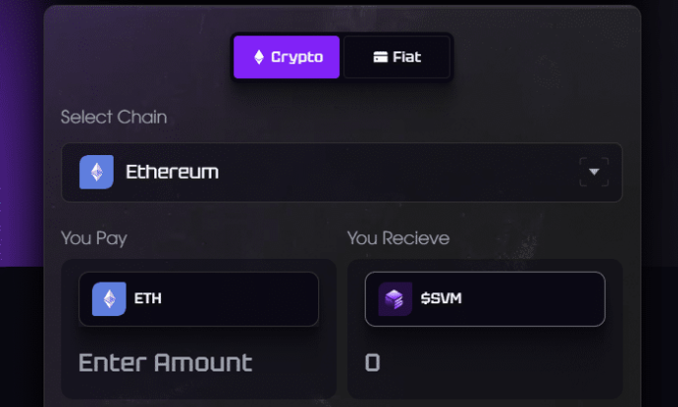Click the Crypto tab label text
Viewport: 678px width, 407px height.
[297, 57]
